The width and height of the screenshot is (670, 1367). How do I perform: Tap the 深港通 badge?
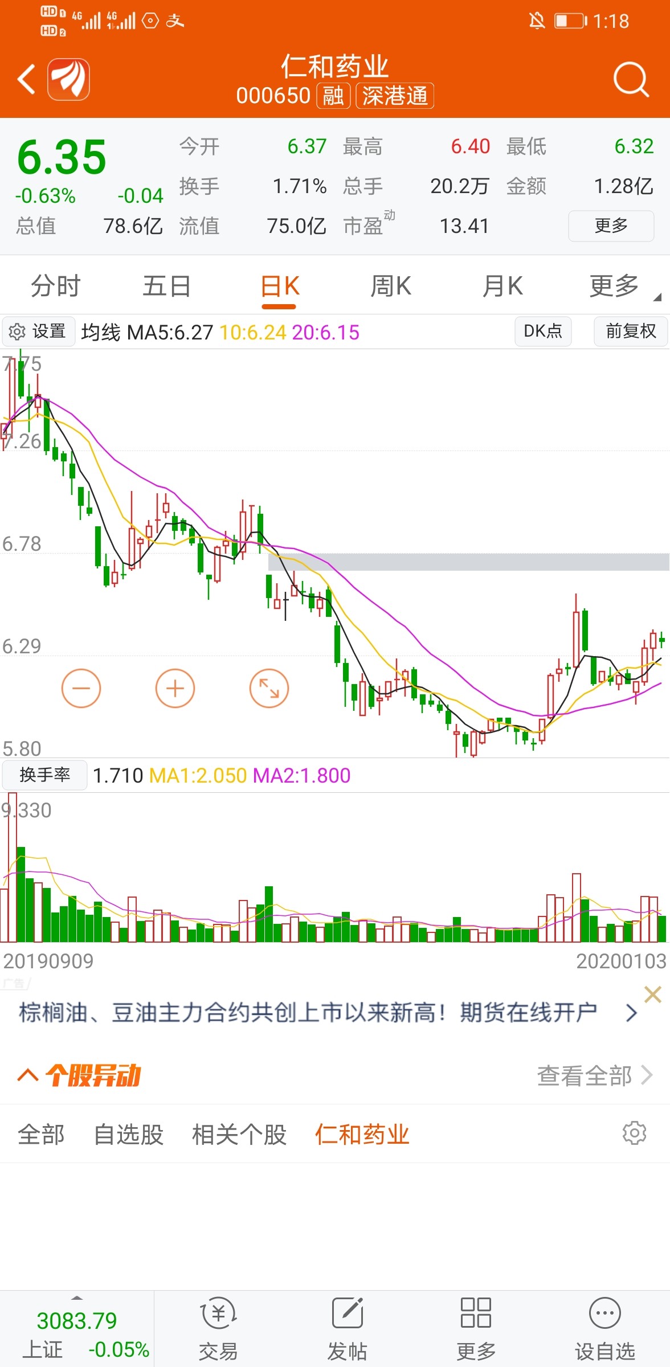[x=395, y=96]
